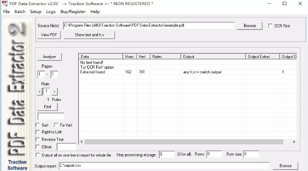The image size is (308, 171).
Task: Toggle the Fix Vert checkbox
Action: click(56, 125)
